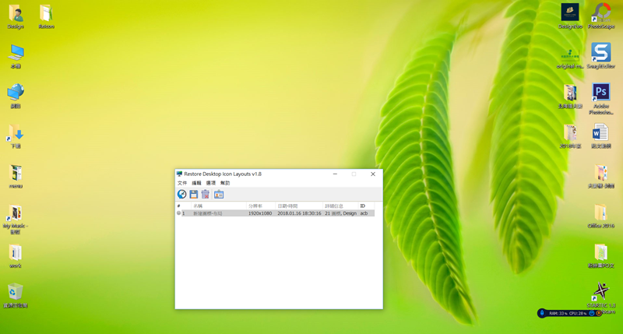Open the 文件 menu
The width and height of the screenshot is (623, 334).
pos(182,183)
